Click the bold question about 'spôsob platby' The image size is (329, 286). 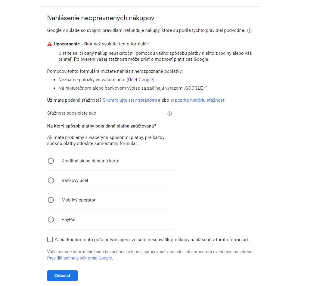(101, 126)
